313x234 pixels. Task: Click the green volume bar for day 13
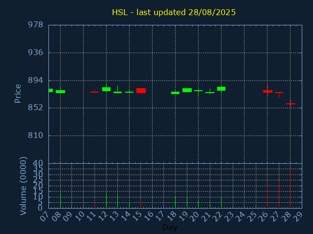pos(117,201)
